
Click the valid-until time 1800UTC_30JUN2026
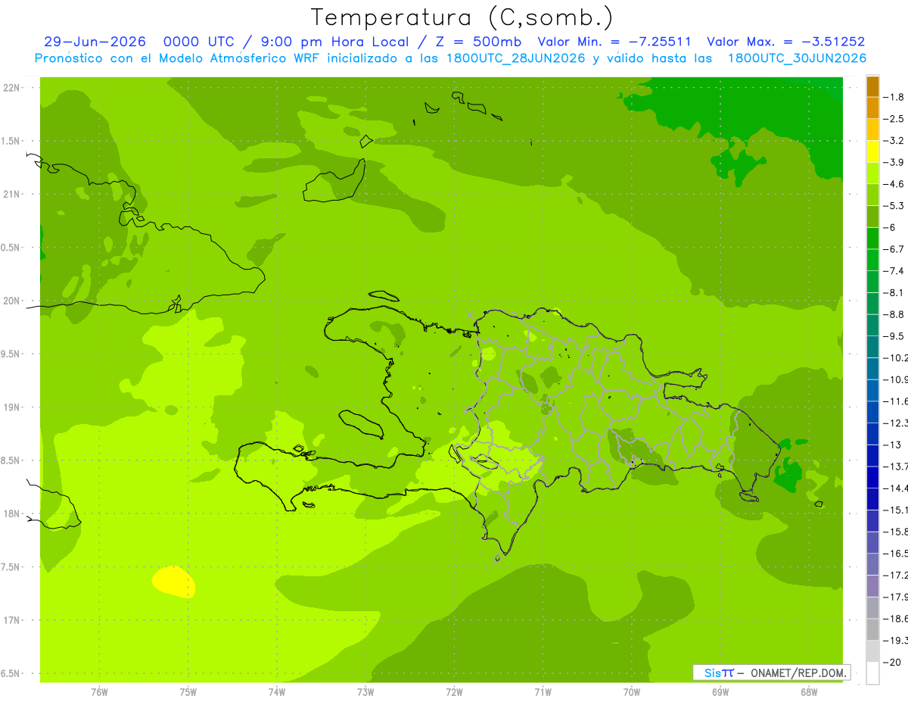click(x=797, y=58)
